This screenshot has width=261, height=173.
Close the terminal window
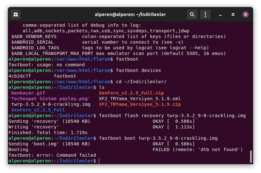click(x=246, y=14)
